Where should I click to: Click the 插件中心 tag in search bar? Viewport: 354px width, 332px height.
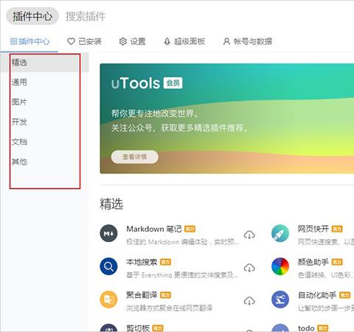(x=32, y=16)
